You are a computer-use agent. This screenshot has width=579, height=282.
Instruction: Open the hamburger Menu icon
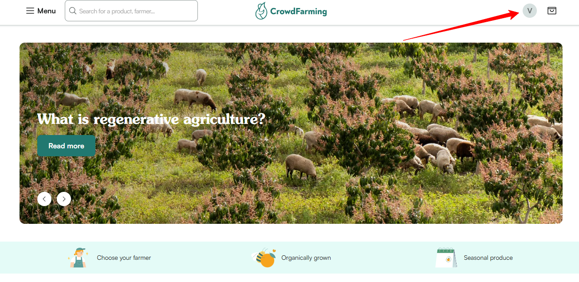coord(30,11)
